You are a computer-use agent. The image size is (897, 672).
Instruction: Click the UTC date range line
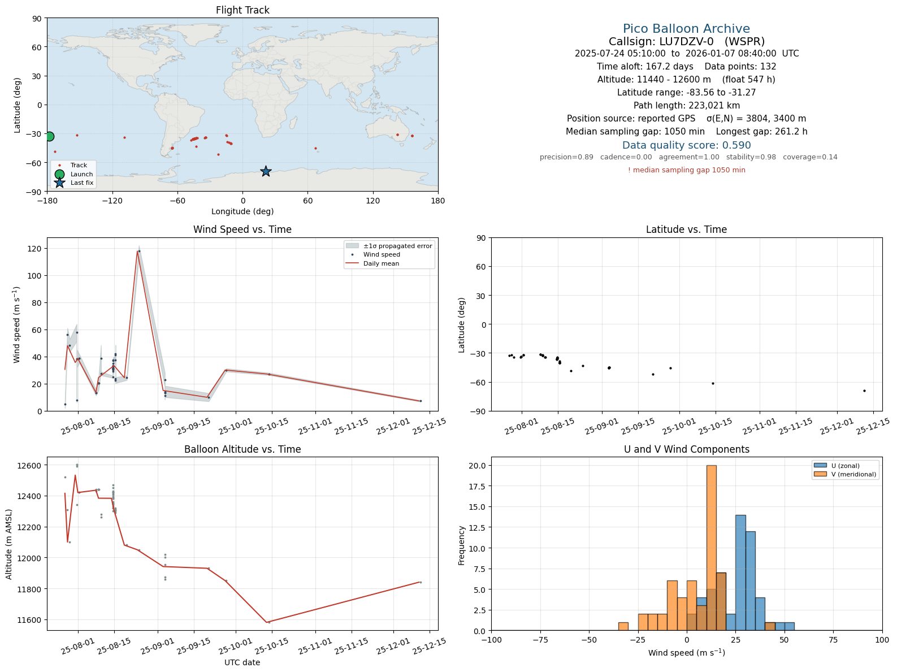(x=686, y=54)
